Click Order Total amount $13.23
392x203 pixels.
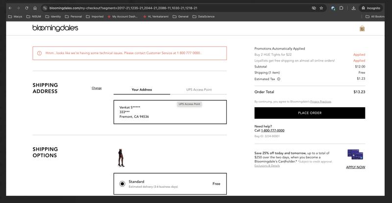[359, 92]
